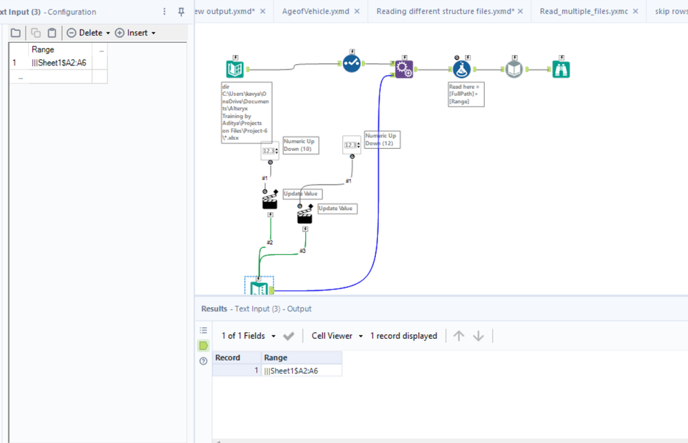
Task: Expand the Delete dropdown arrow
Action: pyautogui.click(x=109, y=32)
